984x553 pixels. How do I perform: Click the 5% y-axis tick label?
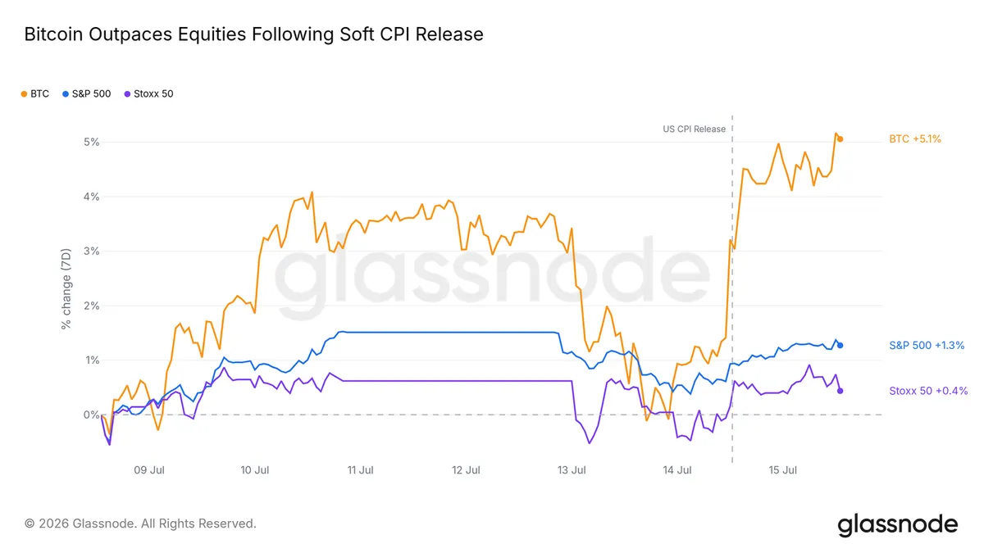[91, 142]
